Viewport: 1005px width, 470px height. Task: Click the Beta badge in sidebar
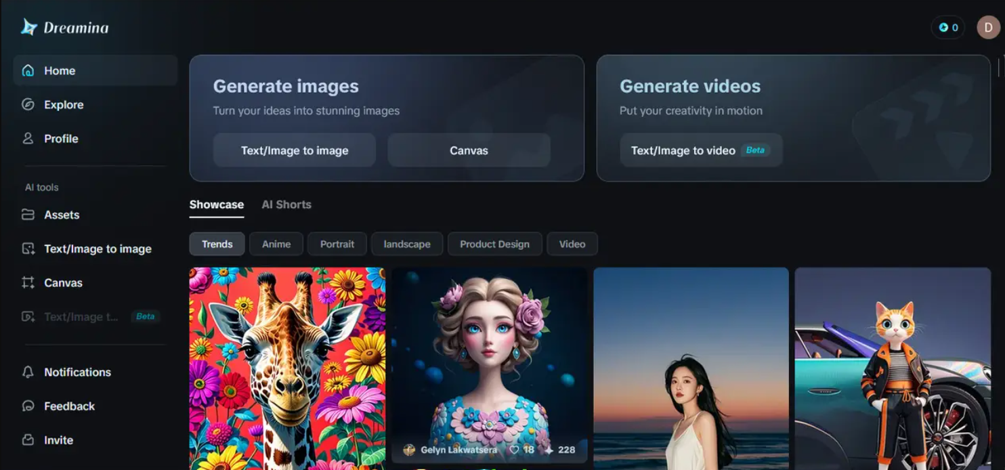(145, 316)
